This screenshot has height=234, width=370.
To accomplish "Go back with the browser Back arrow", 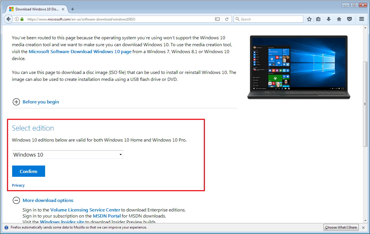I will [8, 19].
